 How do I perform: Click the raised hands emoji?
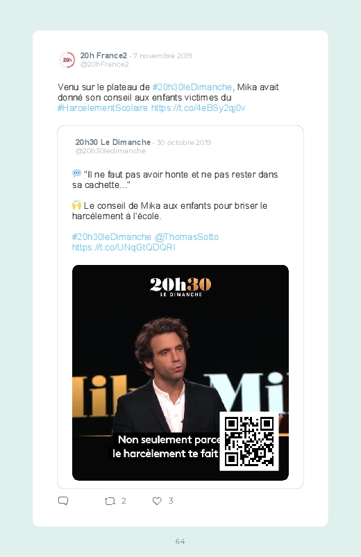click(x=76, y=205)
